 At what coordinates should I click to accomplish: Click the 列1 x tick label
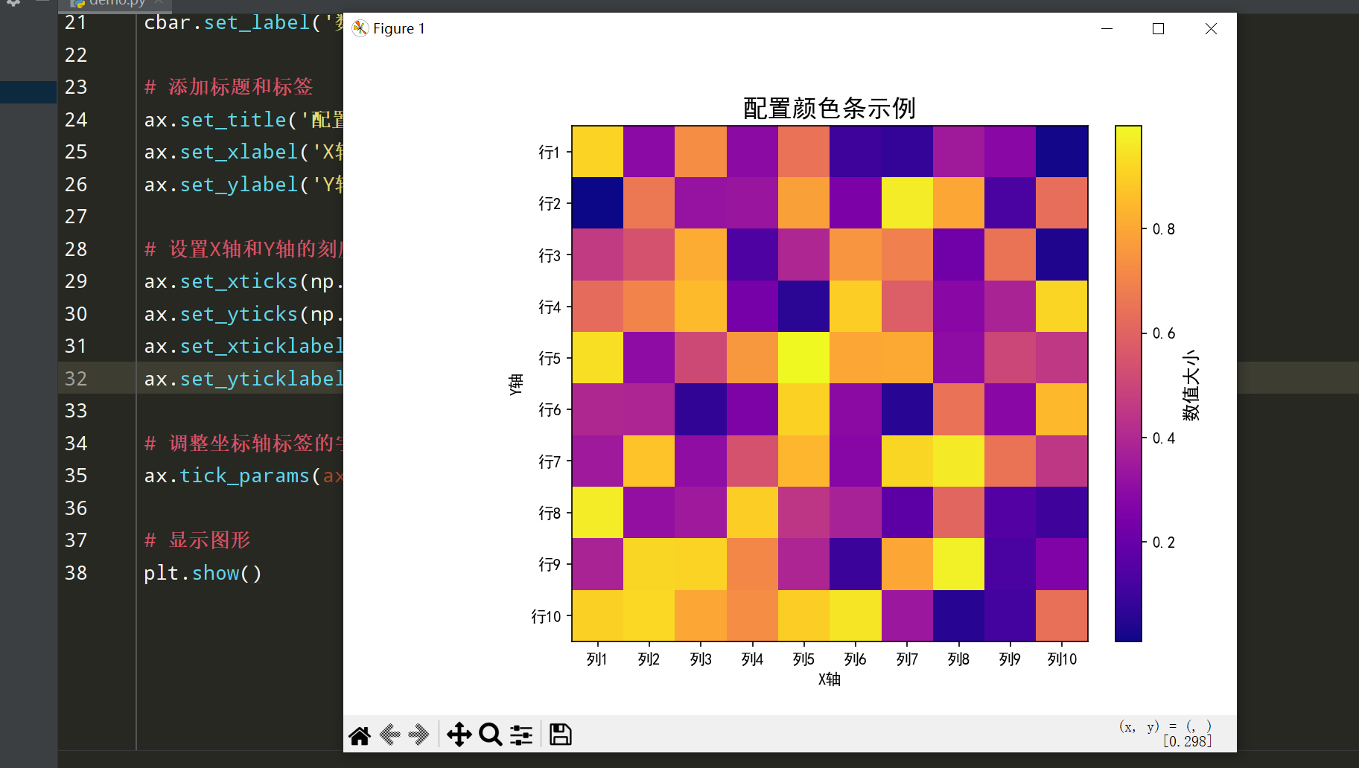(596, 659)
